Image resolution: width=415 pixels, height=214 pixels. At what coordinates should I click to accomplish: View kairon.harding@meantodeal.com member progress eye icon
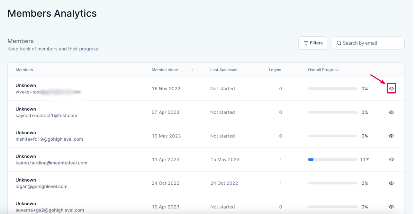(391, 159)
